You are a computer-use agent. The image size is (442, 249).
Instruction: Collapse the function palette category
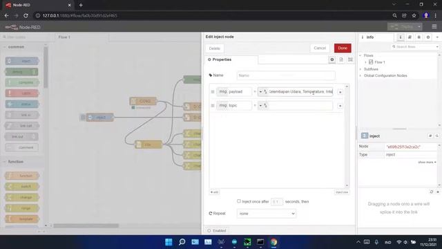tap(16, 162)
